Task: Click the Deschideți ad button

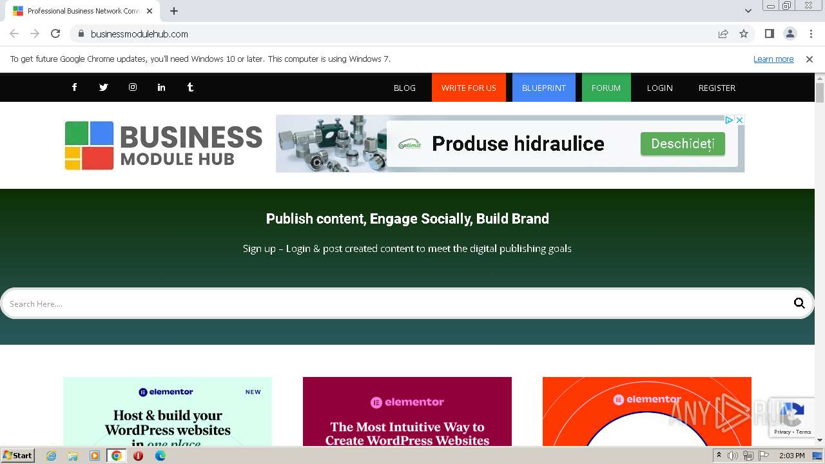Action: [683, 144]
